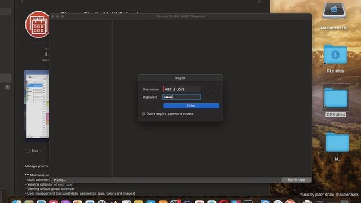The height and width of the screenshot is (203, 361).
Task: Click the Username field containing MBT IS LOVE
Action: pos(182,89)
